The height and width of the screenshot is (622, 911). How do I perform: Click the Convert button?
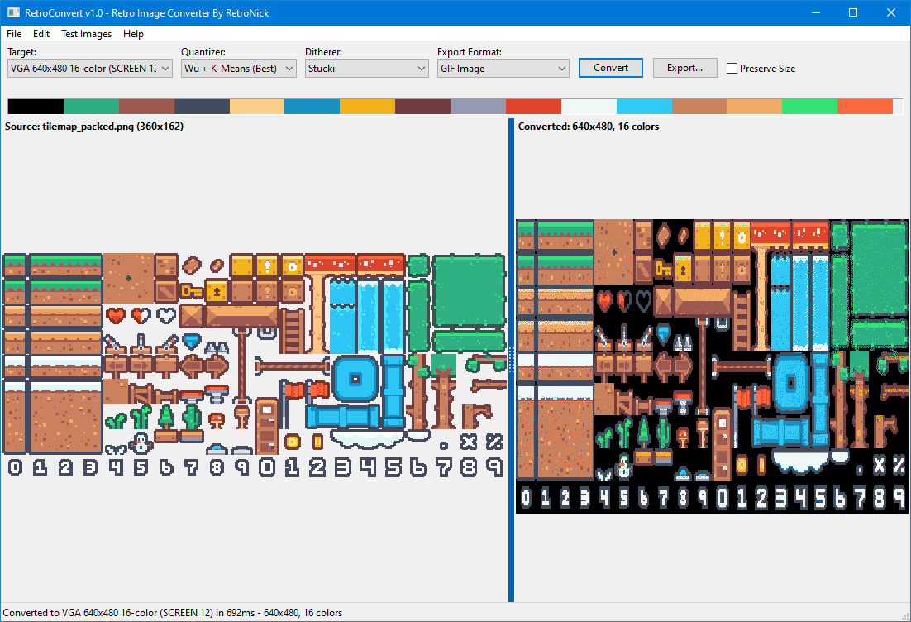pyautogui.click(x=611, y=68)
